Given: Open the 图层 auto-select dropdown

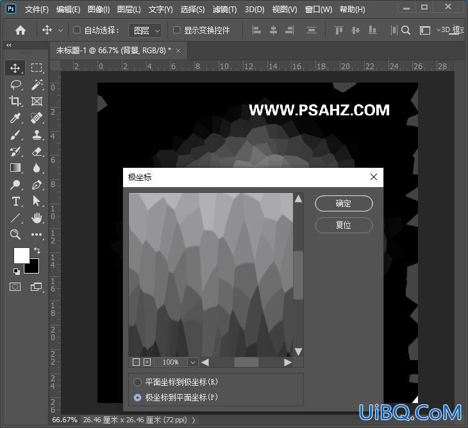Looking at the screenshot, I should [x=146, y=30].
